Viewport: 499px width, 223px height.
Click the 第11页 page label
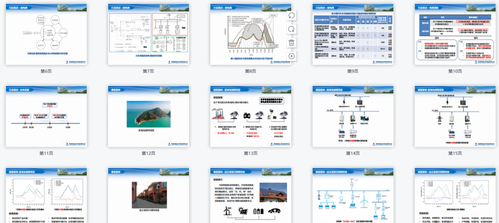(46, 153)
